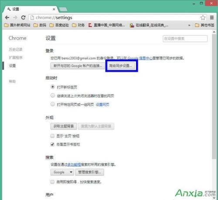Open the Chrome hamburger menu
This screenshot has width=218, height=200.
tap(212, 17)
